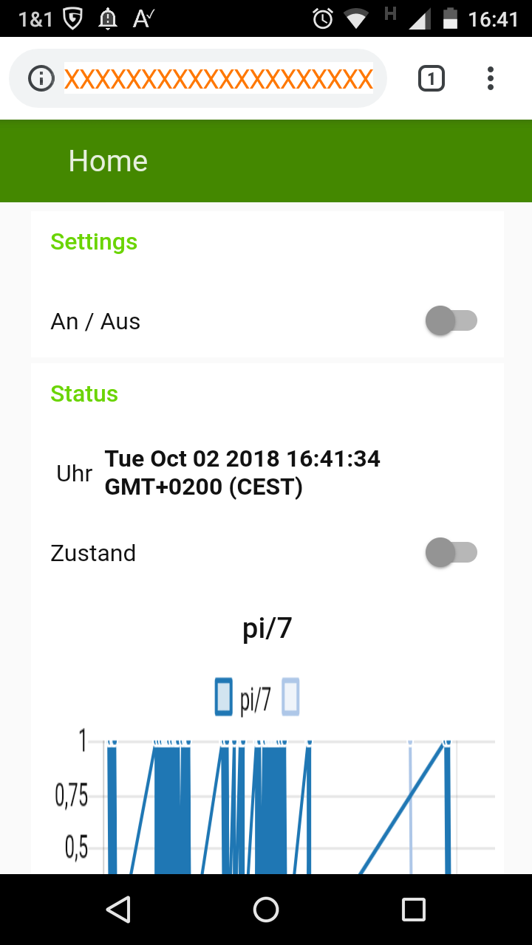Tap the alarm clock status icon
Viewport: 532px width, 945px height.
(x=323, y=18)
